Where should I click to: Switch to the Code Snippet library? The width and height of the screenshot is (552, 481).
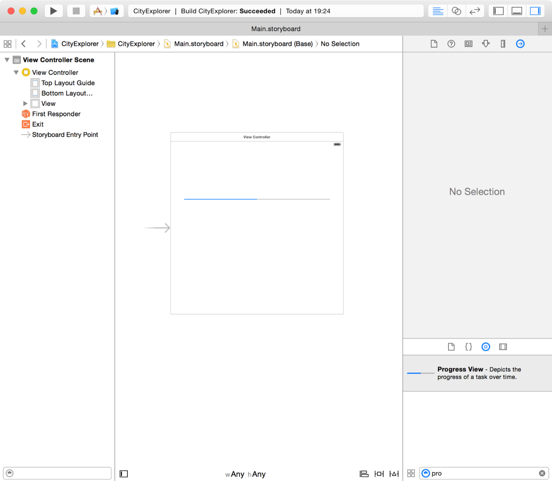(468, 347)
